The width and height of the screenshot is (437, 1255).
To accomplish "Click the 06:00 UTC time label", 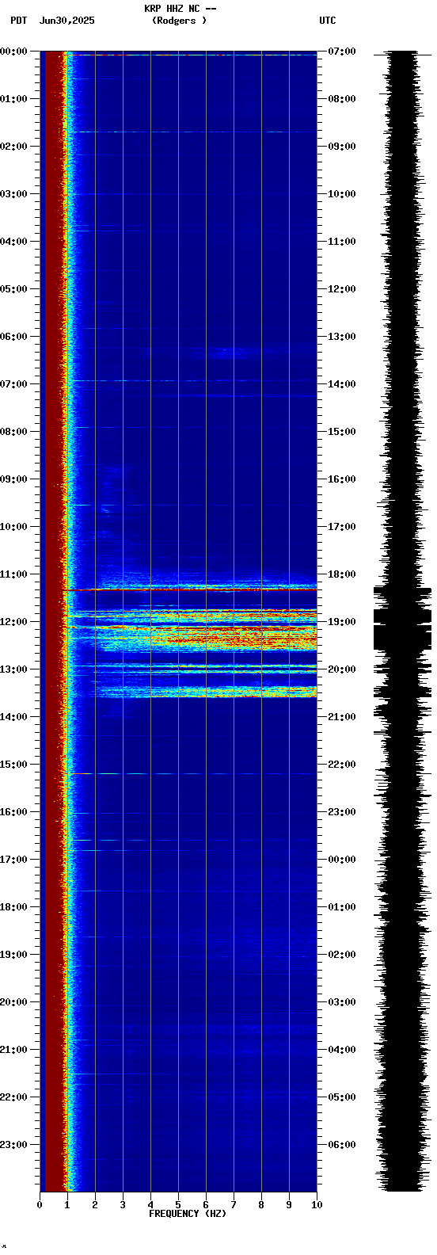I will (x=342, y=1145).
